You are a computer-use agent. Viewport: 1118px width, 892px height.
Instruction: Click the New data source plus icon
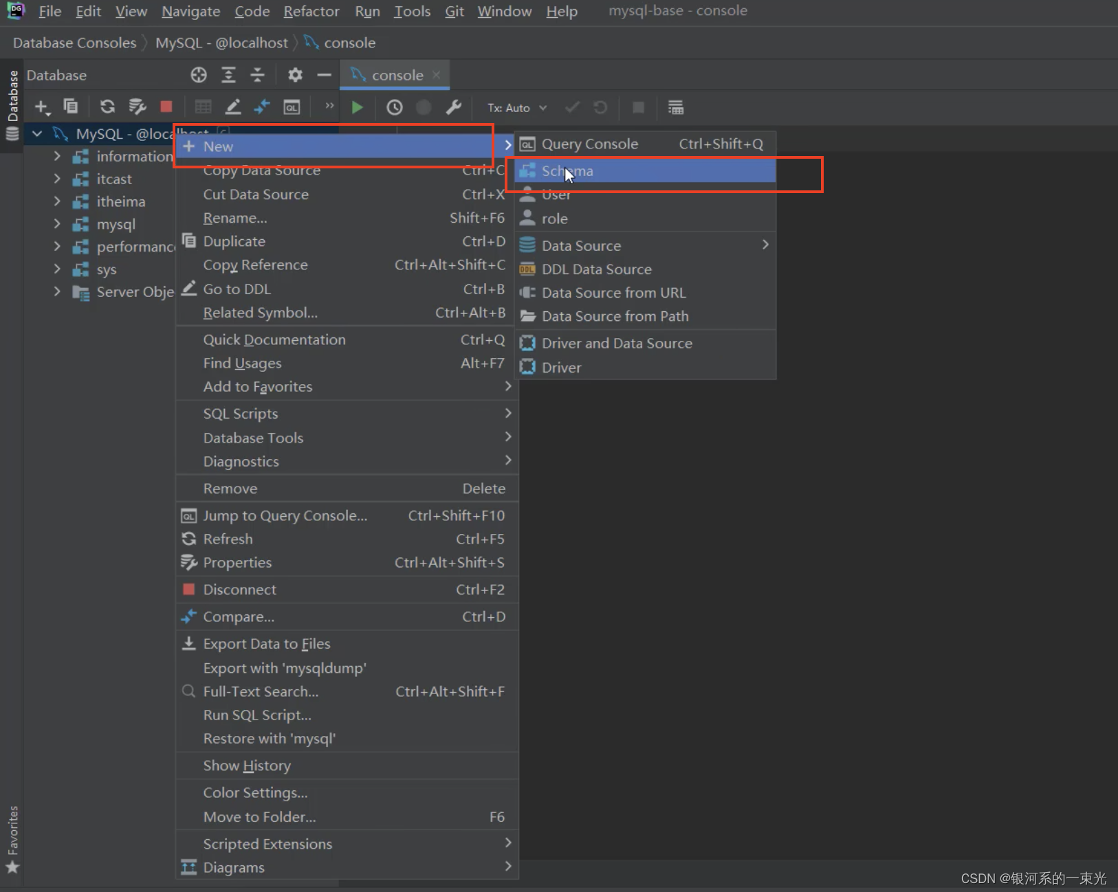[42, 107]
